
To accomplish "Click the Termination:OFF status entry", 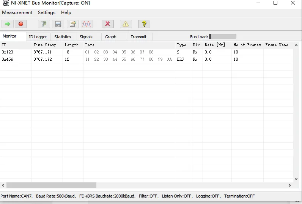I will (x=239, y=196).
